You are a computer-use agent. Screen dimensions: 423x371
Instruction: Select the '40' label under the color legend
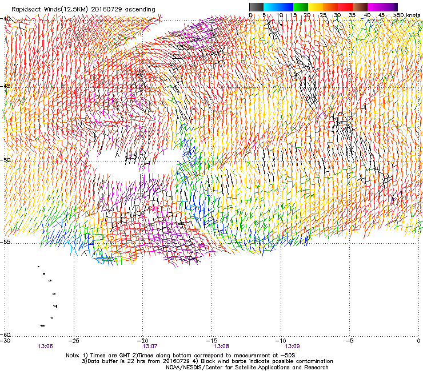tap(367, 15)
